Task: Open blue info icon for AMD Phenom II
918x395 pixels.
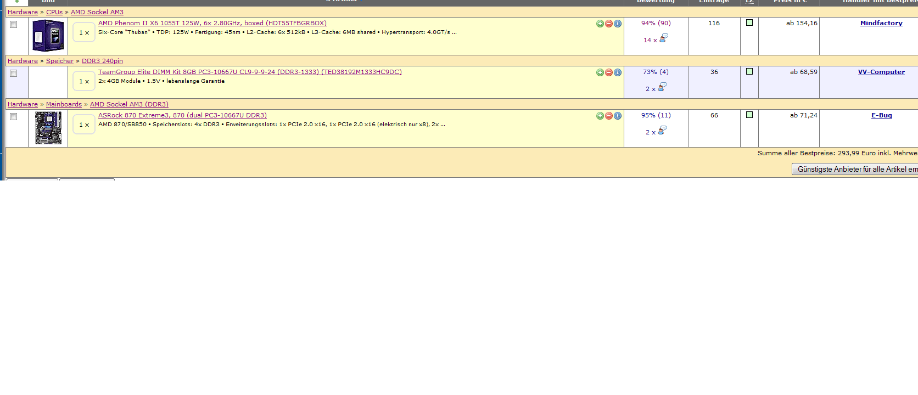Action: [x=618, y=24]
